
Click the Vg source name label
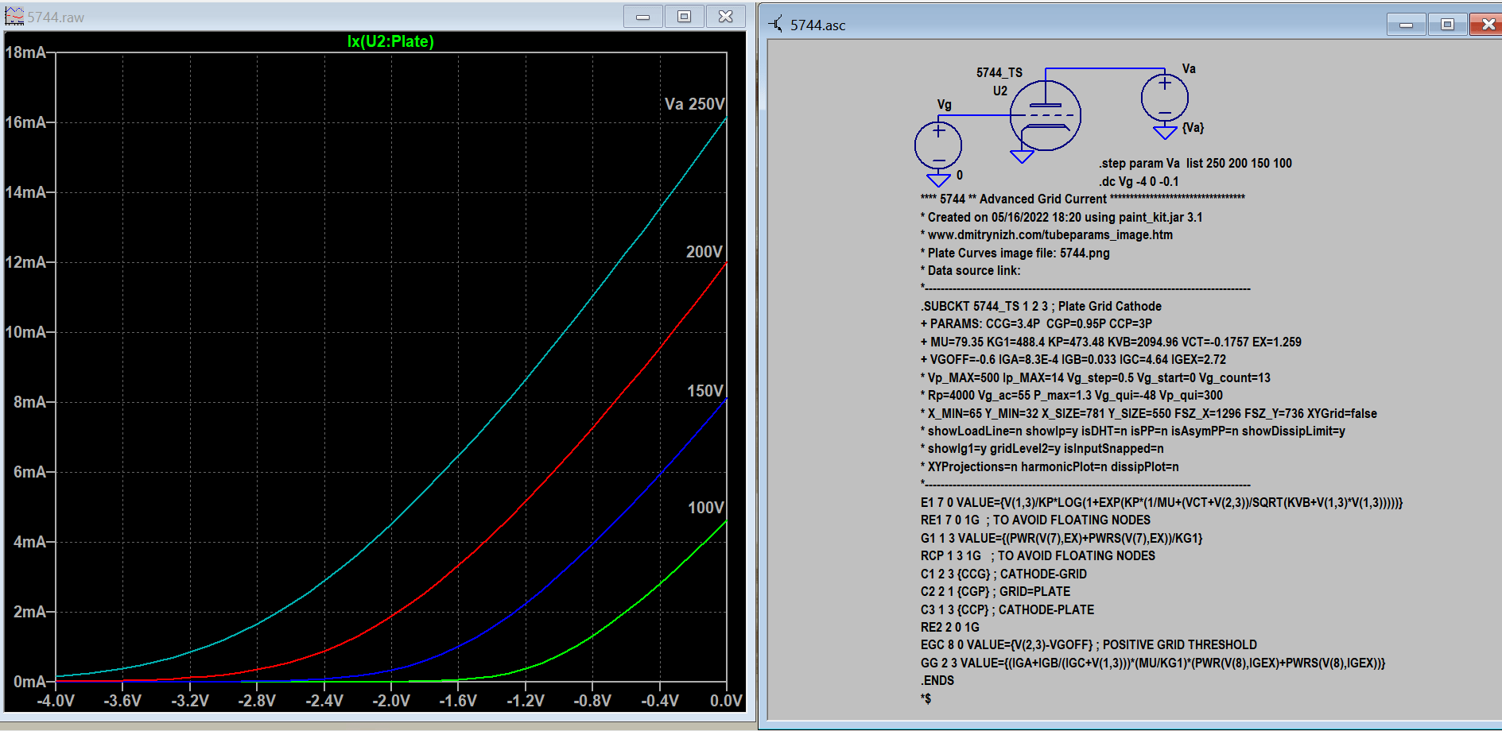click(944, 104)
